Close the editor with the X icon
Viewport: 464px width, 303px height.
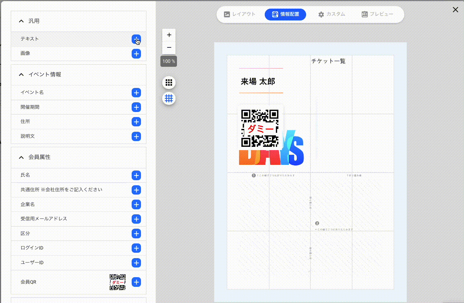pos(455,10)
